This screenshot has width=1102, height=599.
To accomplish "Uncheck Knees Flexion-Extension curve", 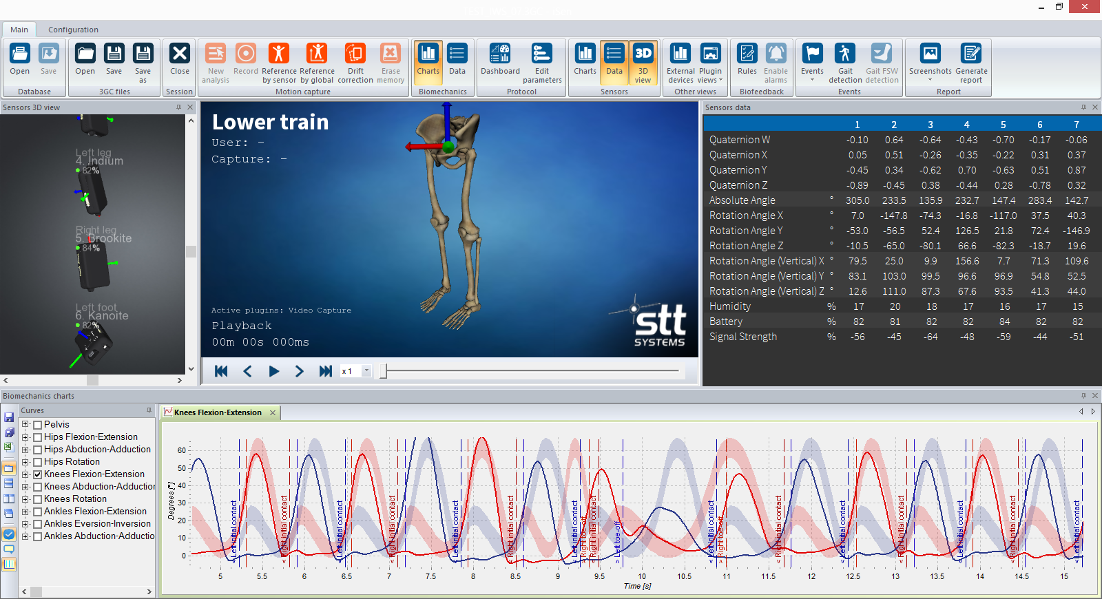I will [x=38, y=474].
